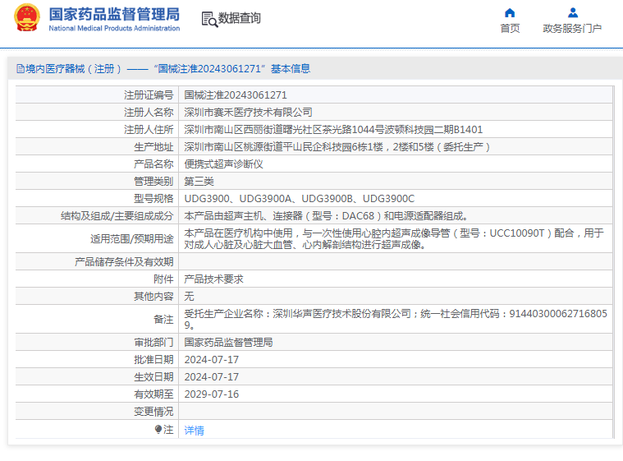Viewport: 623px width, 461px height.
Task: Click the 适用范围/预期用途 label
Action: [x=132, y=238]
